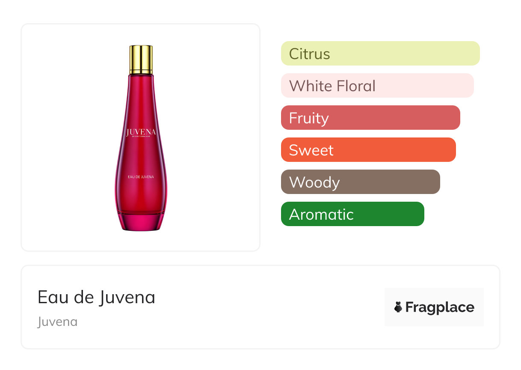The image size is (521, 370).
Task: Click blank area between title and Fragplace logo
Action: [x=269, y=307]
